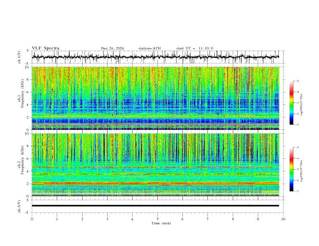Click time axis tick label 4
Screen dimensions: 319x246
click(133, 219)
